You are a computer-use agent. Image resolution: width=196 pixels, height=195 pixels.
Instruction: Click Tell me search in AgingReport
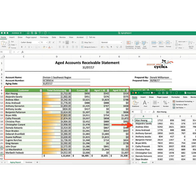[x=91, y=37]
